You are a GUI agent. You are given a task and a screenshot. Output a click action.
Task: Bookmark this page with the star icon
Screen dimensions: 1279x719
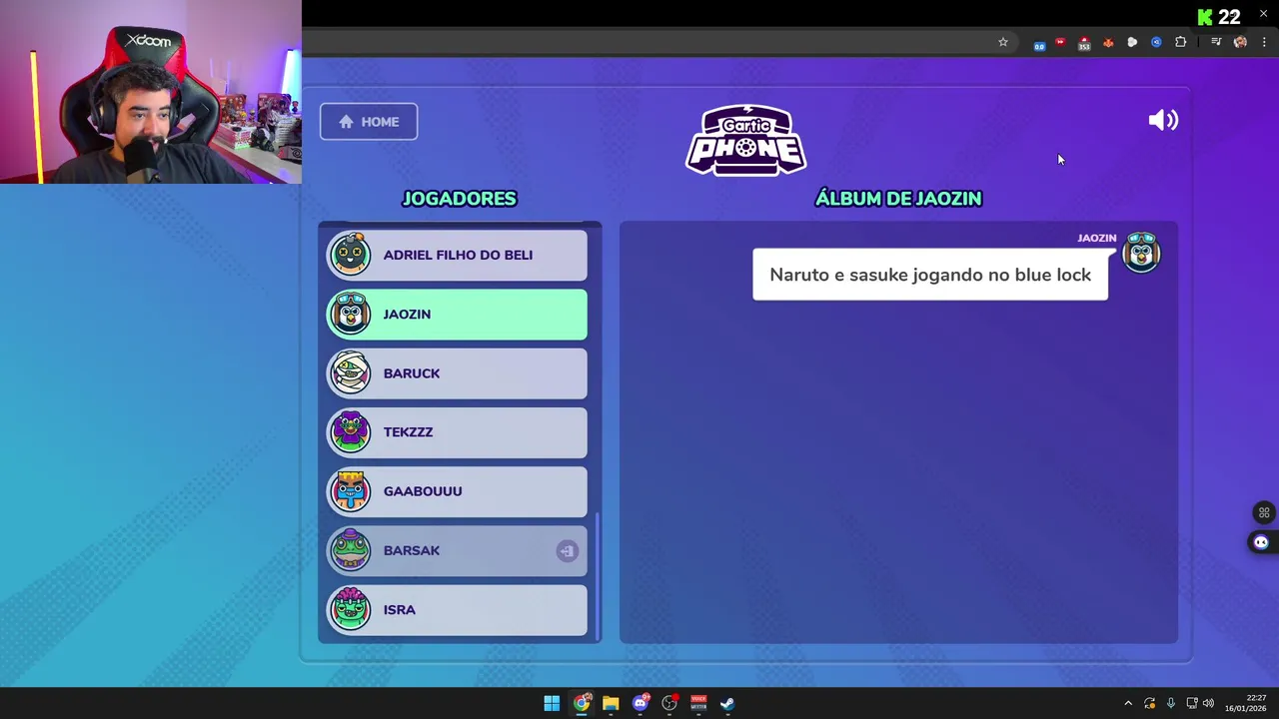click(1003, 42)
